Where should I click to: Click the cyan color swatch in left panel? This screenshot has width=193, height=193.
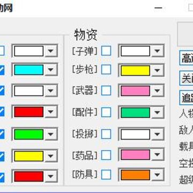(29, 70)
